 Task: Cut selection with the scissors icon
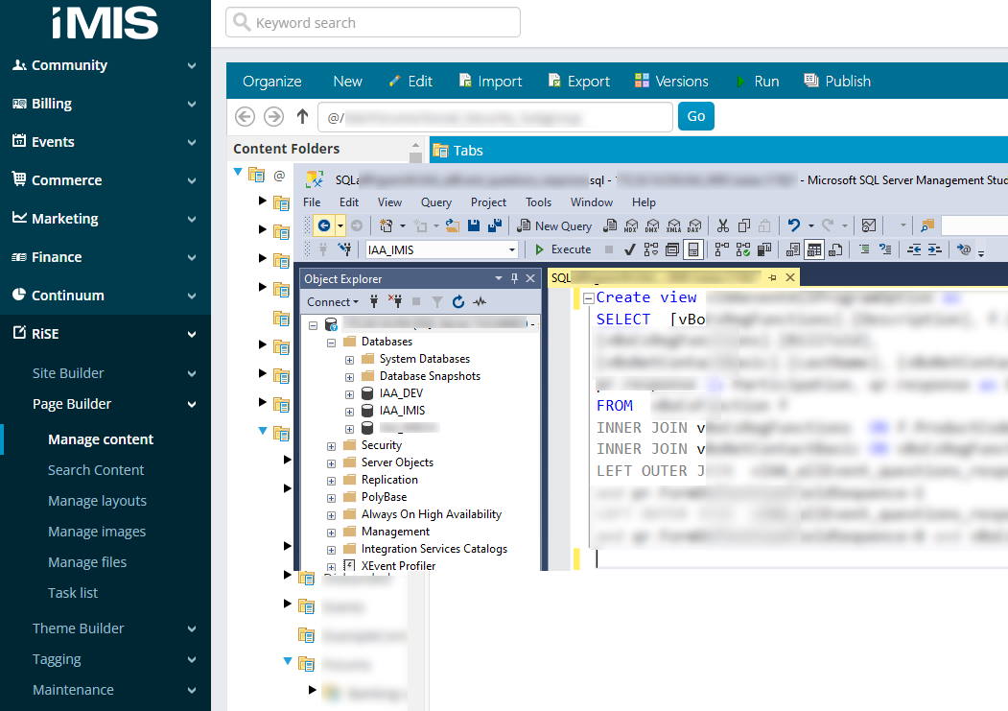point(723,225)
